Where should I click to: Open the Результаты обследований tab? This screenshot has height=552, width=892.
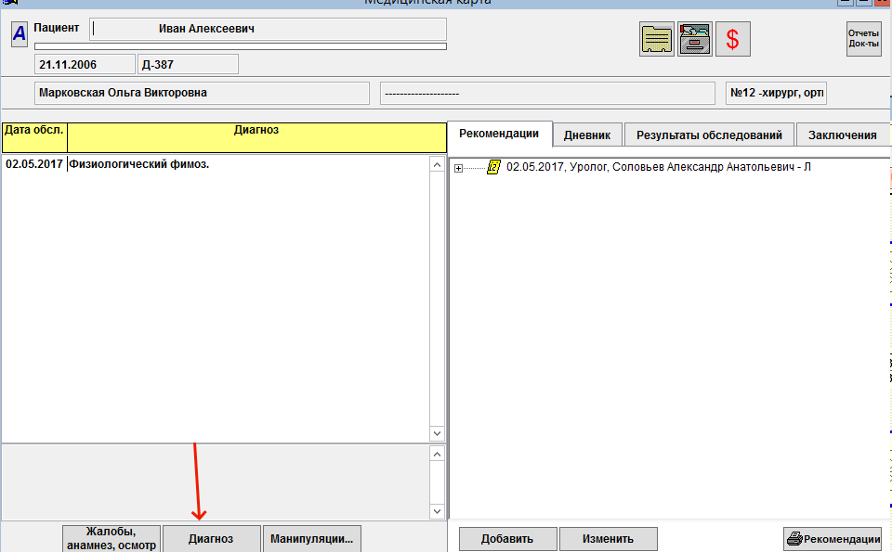(710, 135)
